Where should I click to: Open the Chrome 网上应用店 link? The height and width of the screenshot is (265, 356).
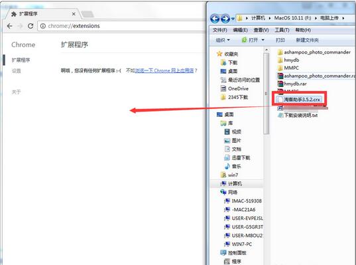(164, 70)
